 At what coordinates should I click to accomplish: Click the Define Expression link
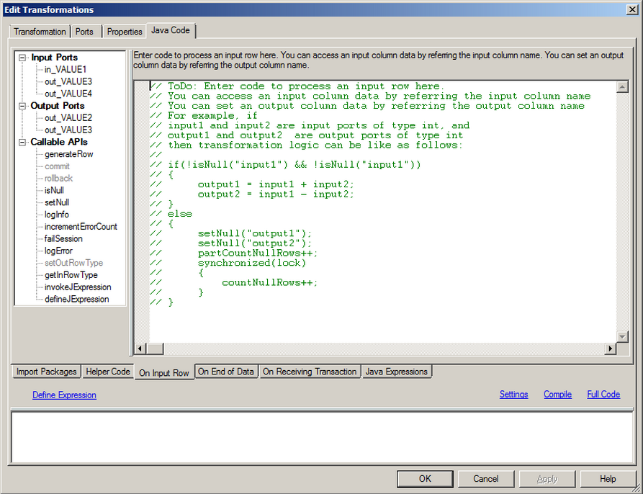click(x=64, y=395)
